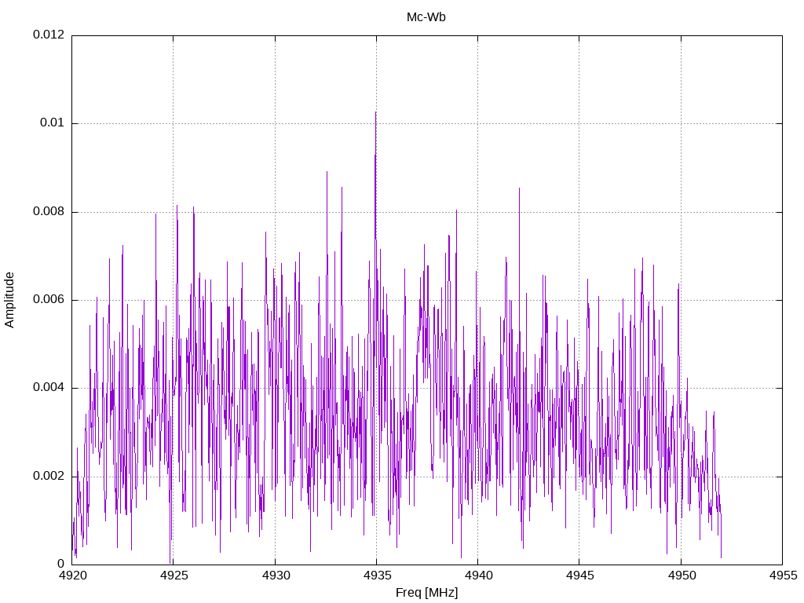
Task: Click the 0.004 y-axis tick label
Action: (49, 387)
